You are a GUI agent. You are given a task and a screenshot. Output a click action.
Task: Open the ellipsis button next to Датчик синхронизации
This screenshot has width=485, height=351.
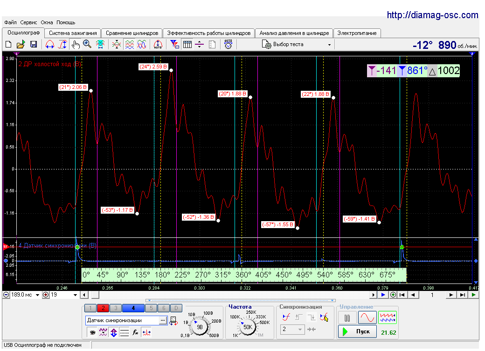click(x=163, y=320)
